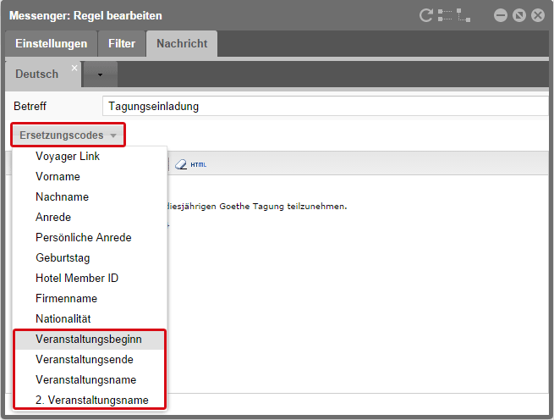Insert the 2. Veranstaltungsname code

(x=92, y=400)
